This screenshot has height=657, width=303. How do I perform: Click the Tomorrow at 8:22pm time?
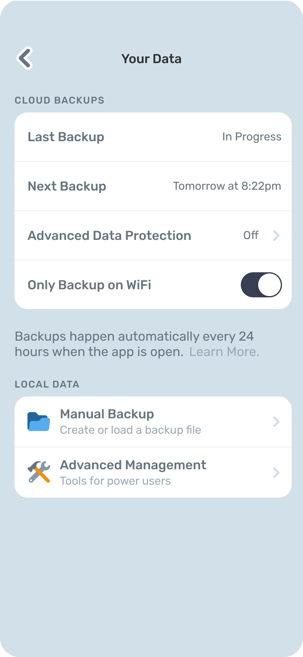[x=227, y=186]
